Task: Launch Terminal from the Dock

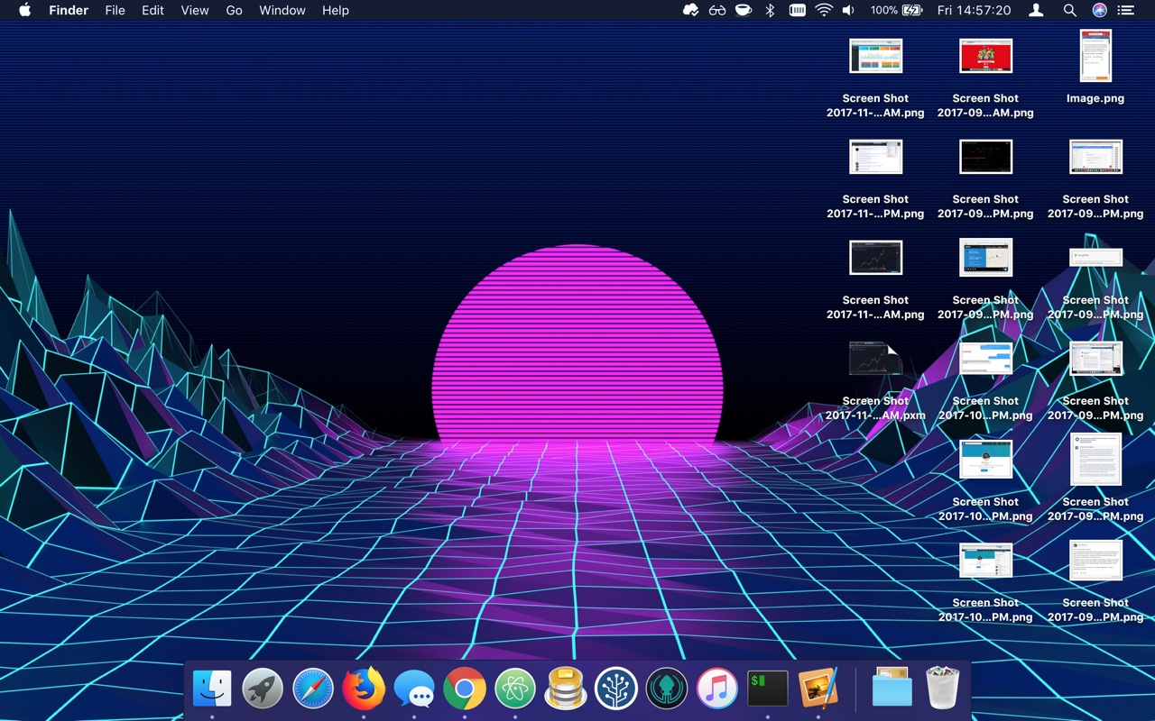Action: (768, 689)
